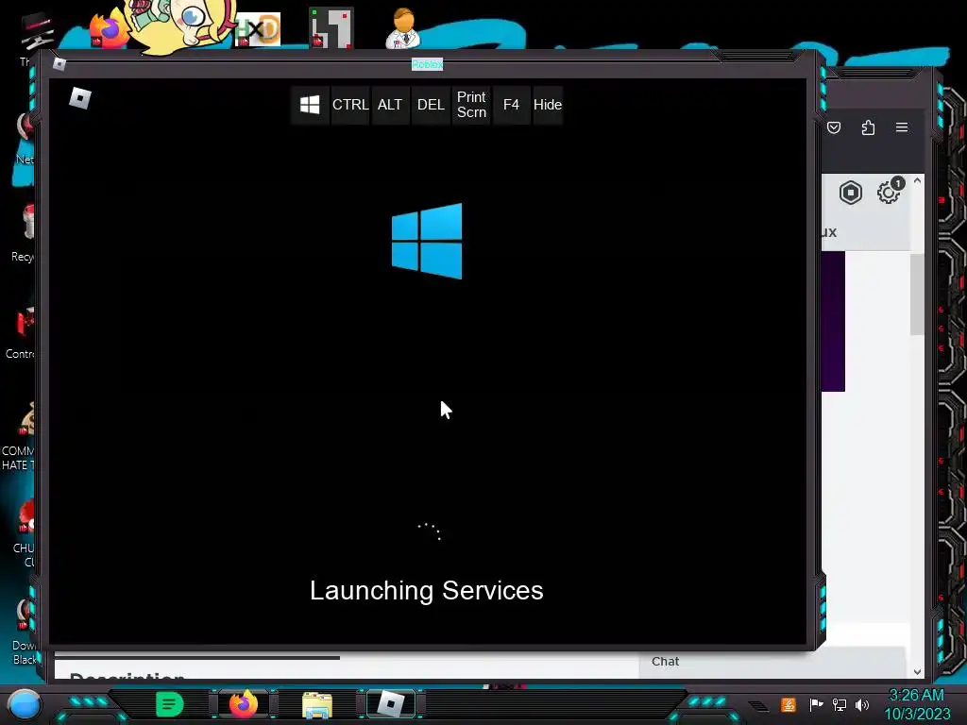Click the scrollbar down arrow in Firefox
The image size is (967, 725).
917,672
